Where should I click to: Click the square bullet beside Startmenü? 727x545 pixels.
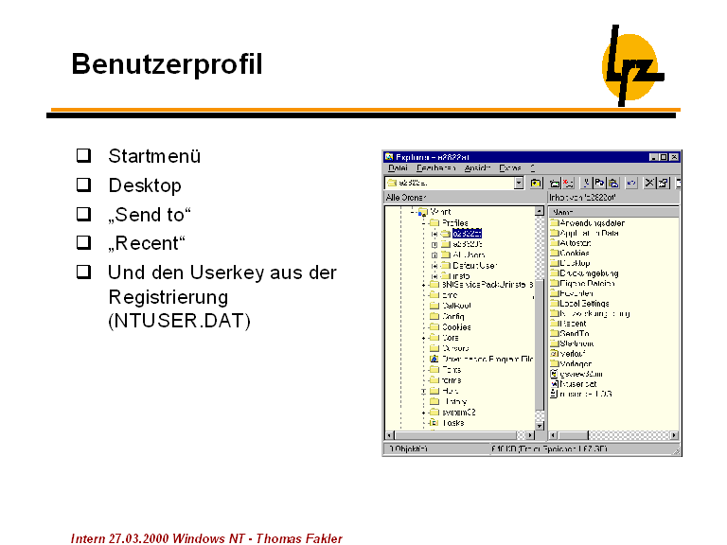pyautogui.click(x=83, y=155)
